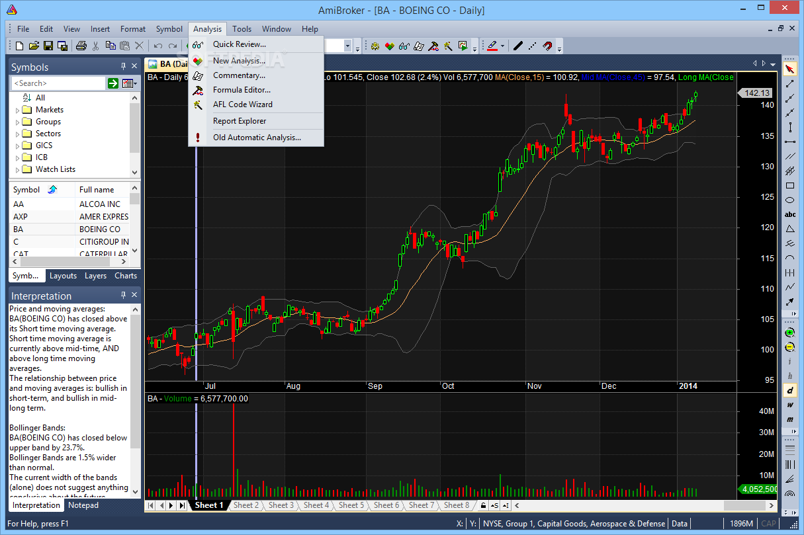Select the rectangle drawing tool
The image size is (804, 535).
coord(789,185)
